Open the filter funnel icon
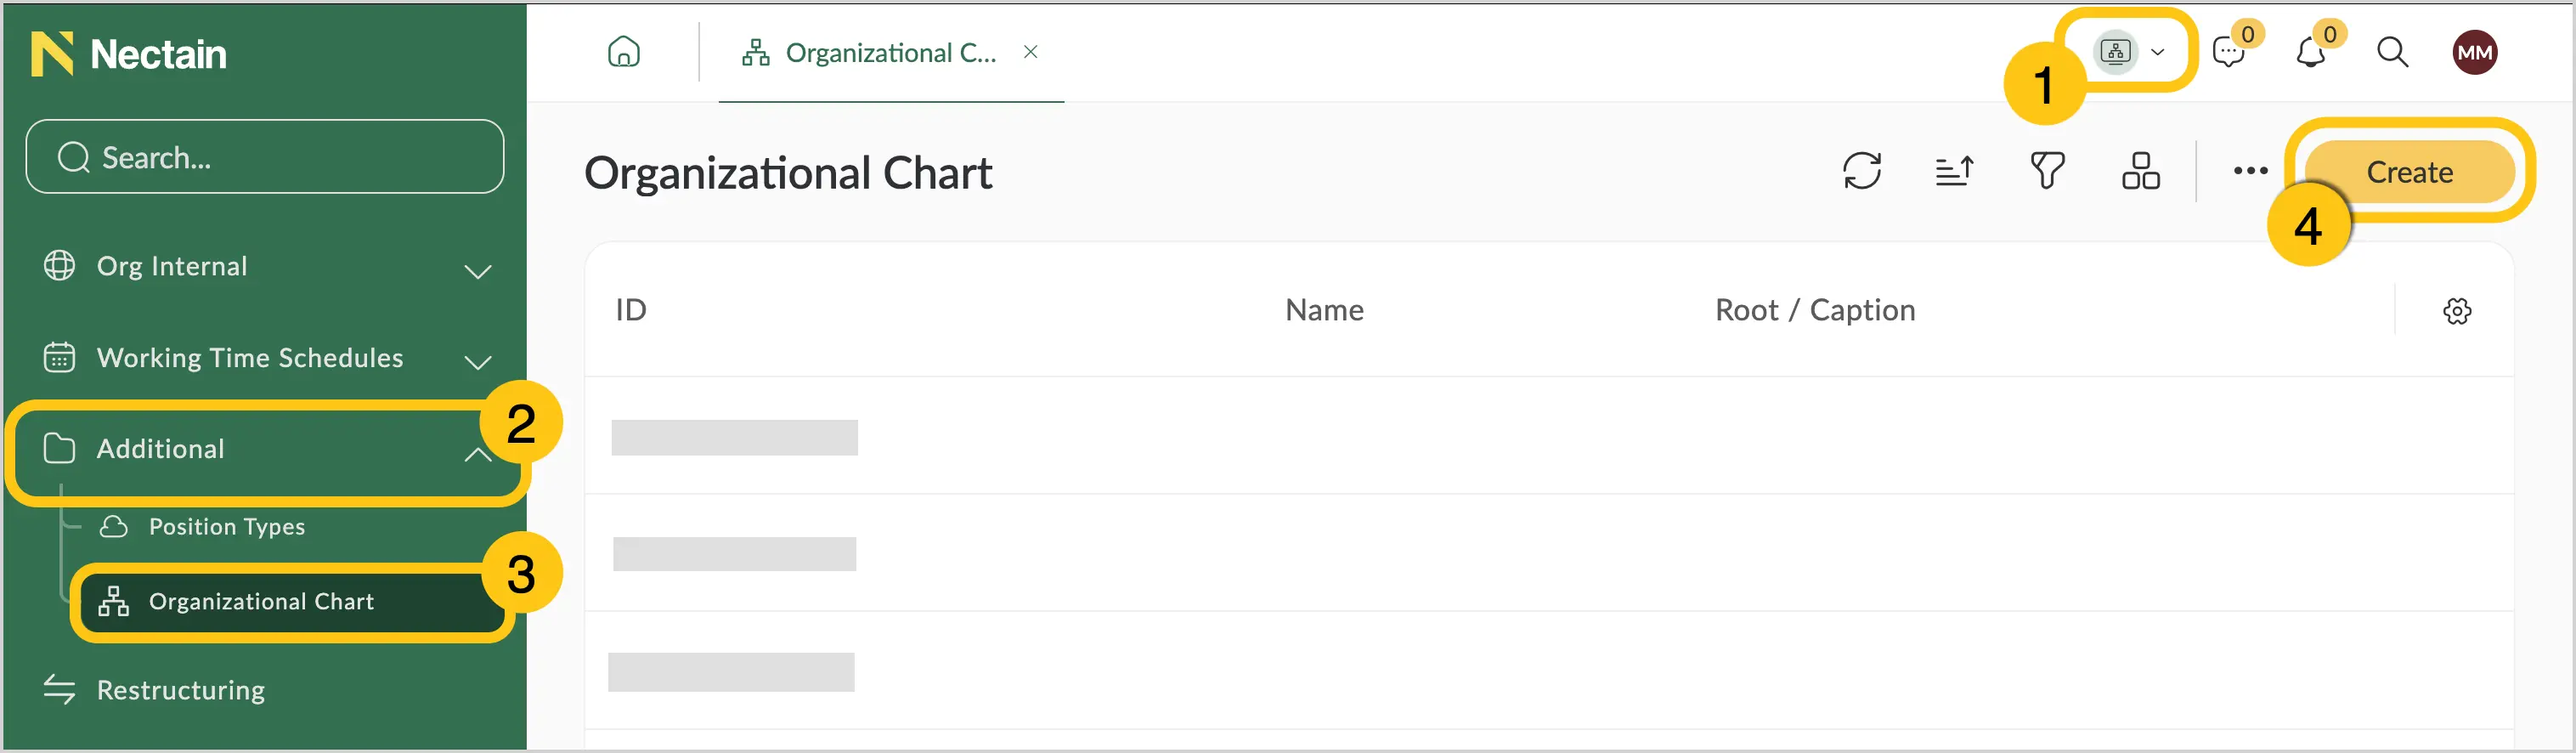Image resolution: width=2576 pixels, height=753 pixels. point(2047,171)
